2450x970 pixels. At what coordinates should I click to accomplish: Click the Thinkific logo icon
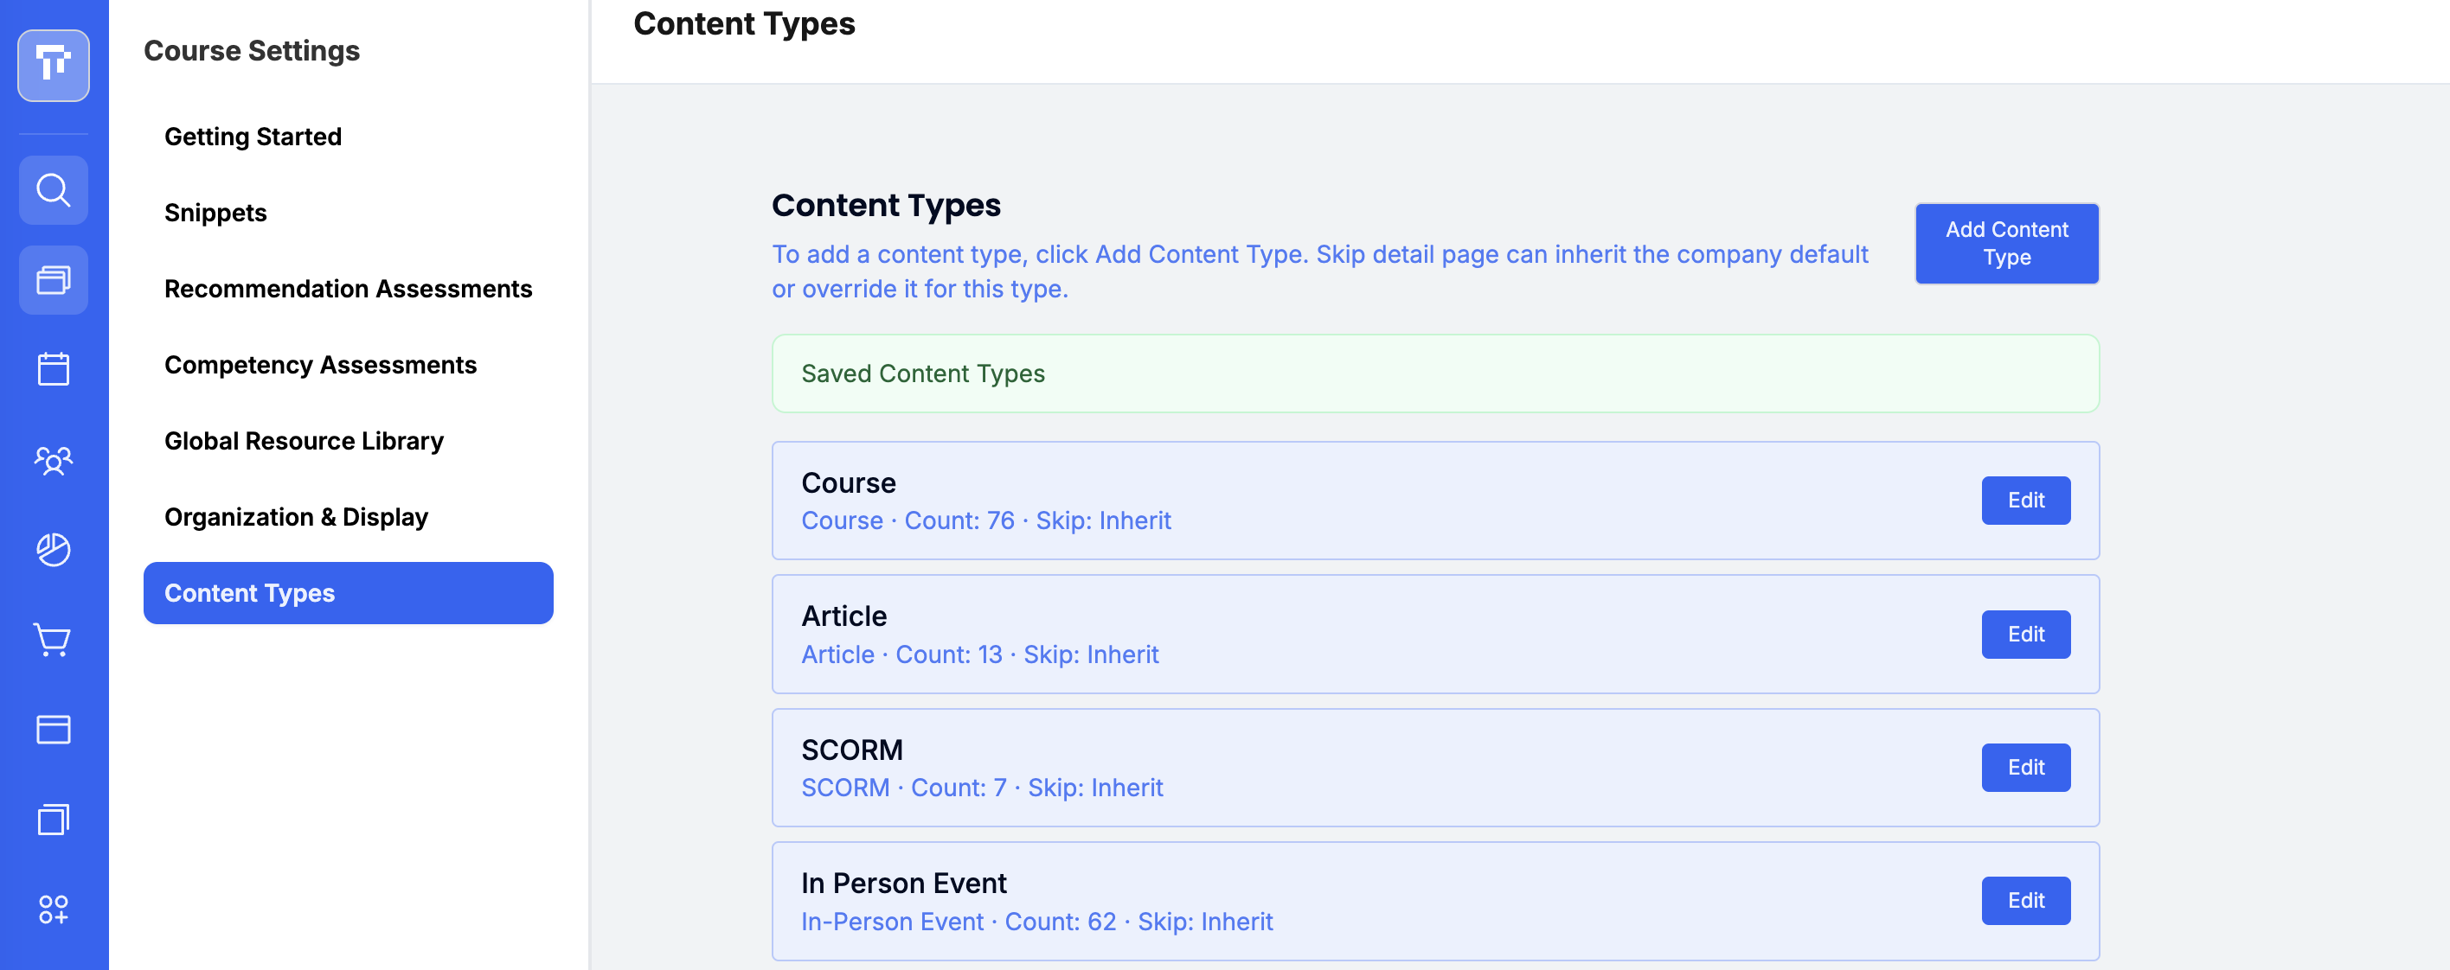point(54,66)
